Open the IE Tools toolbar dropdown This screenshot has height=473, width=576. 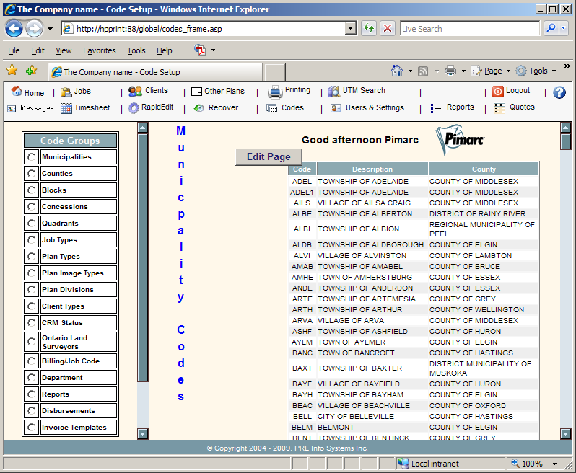pyautogui.click(x=536, y=71)
